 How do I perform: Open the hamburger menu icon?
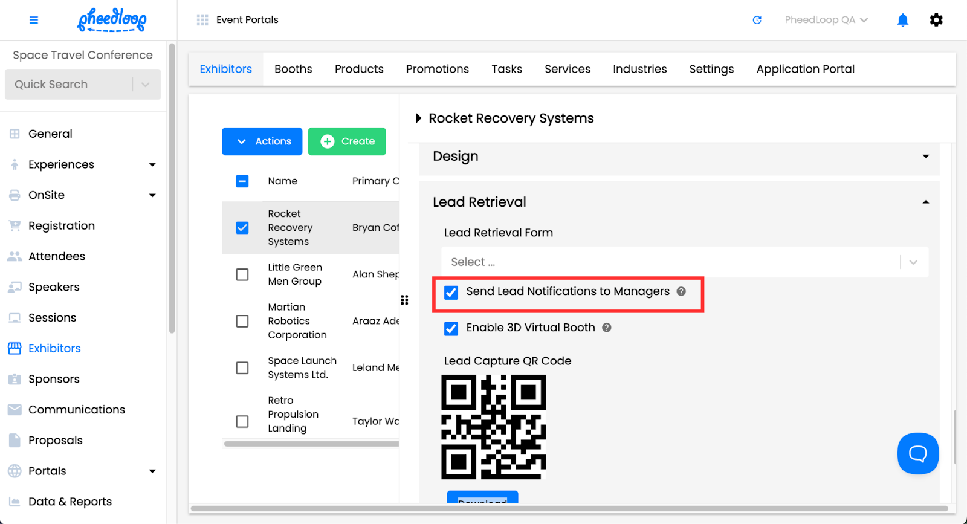click(34, 20)
